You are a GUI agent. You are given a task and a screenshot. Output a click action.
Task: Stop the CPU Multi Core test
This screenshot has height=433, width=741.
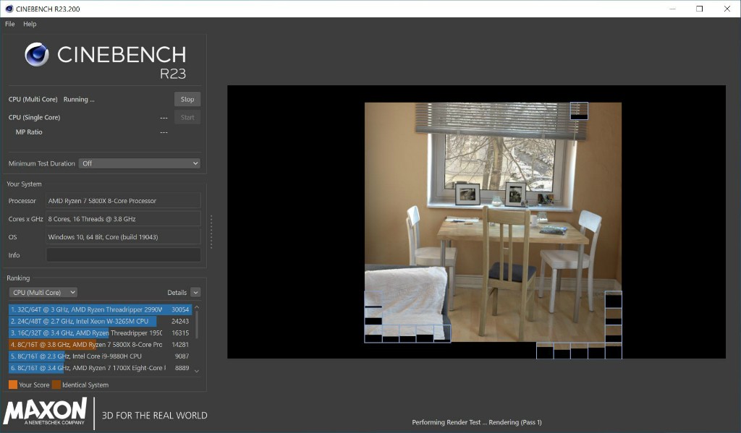click(x=187, y=99)
